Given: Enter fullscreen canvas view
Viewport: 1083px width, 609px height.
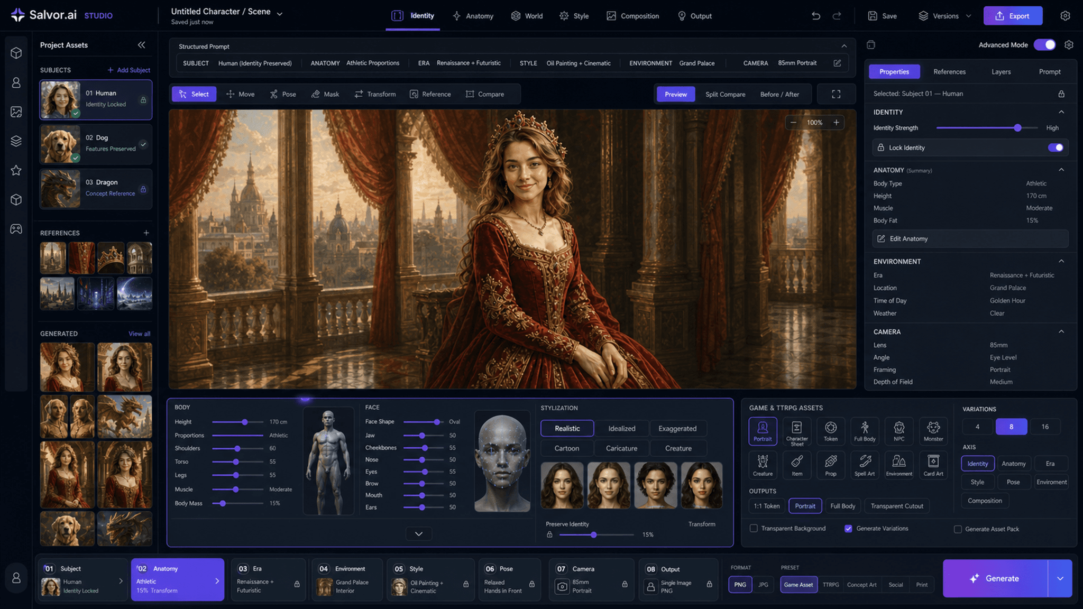Looking at the screenshot, I should coord(836,94).
